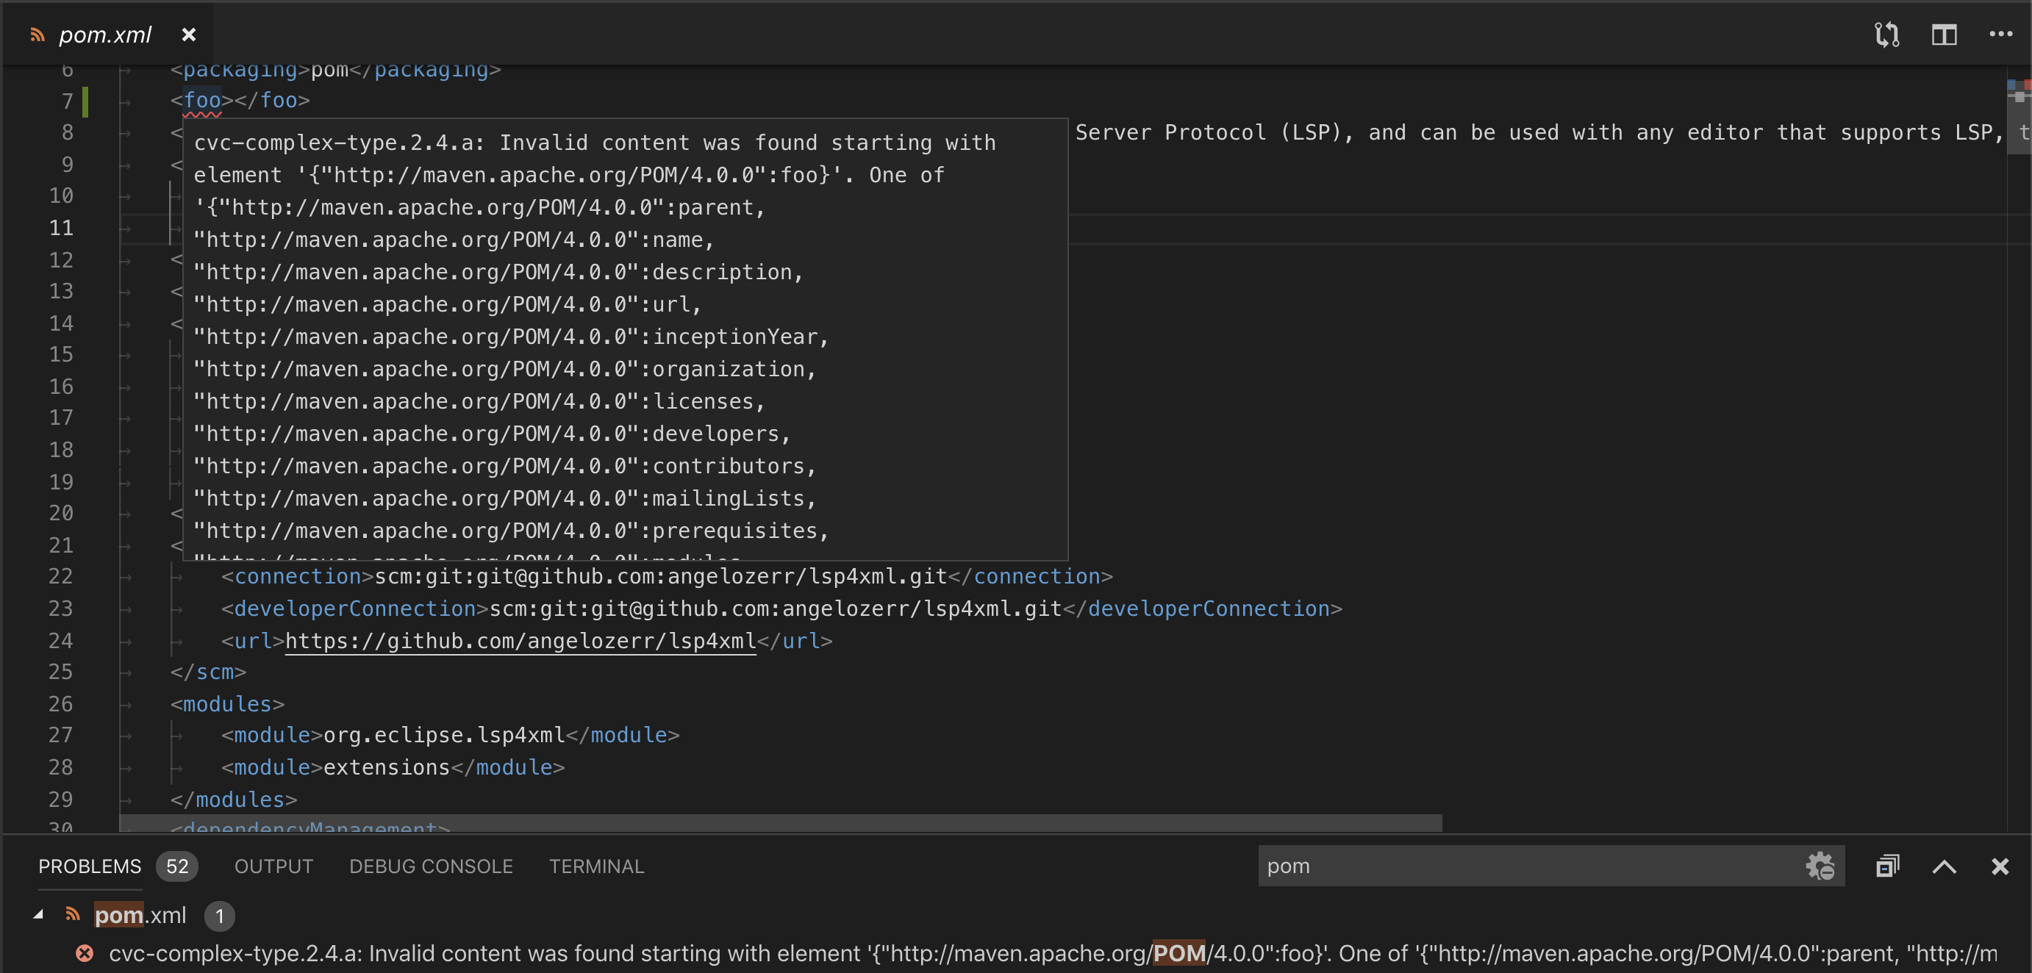Click the foo element with error squiggle

click(x=202, y=100)
